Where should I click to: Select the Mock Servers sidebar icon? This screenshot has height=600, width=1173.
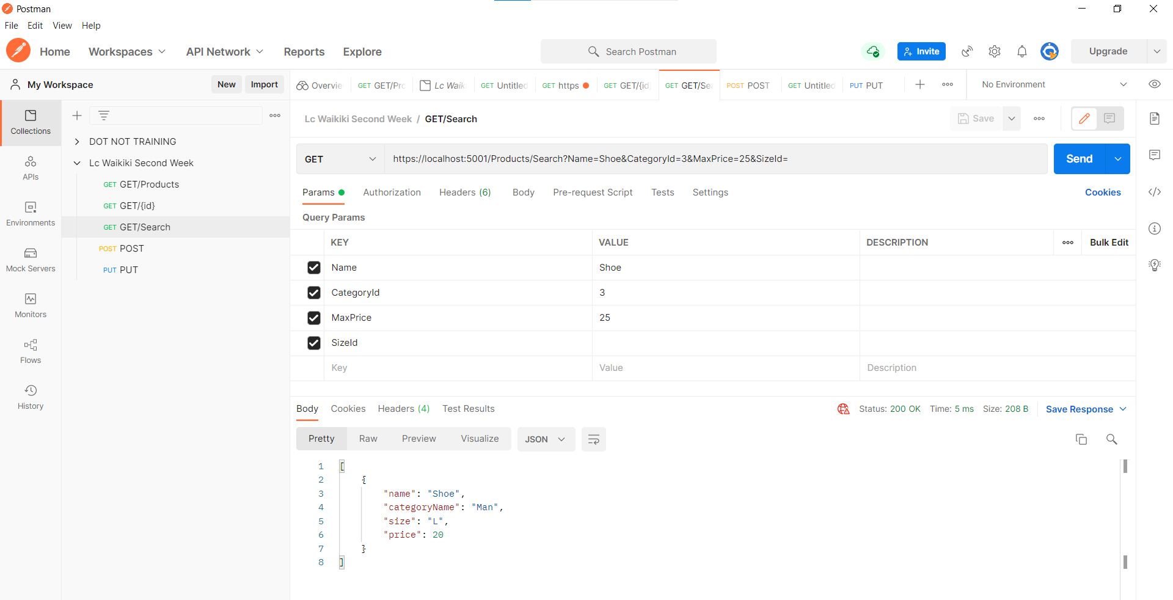pyautogui.click(x=30, y=260)
